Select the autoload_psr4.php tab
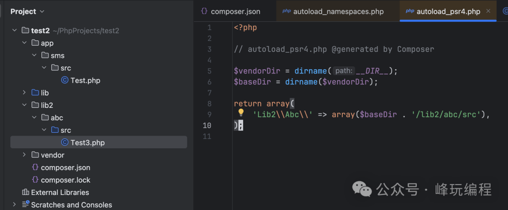The image size is (508, 210). click(x=448, y=12)
